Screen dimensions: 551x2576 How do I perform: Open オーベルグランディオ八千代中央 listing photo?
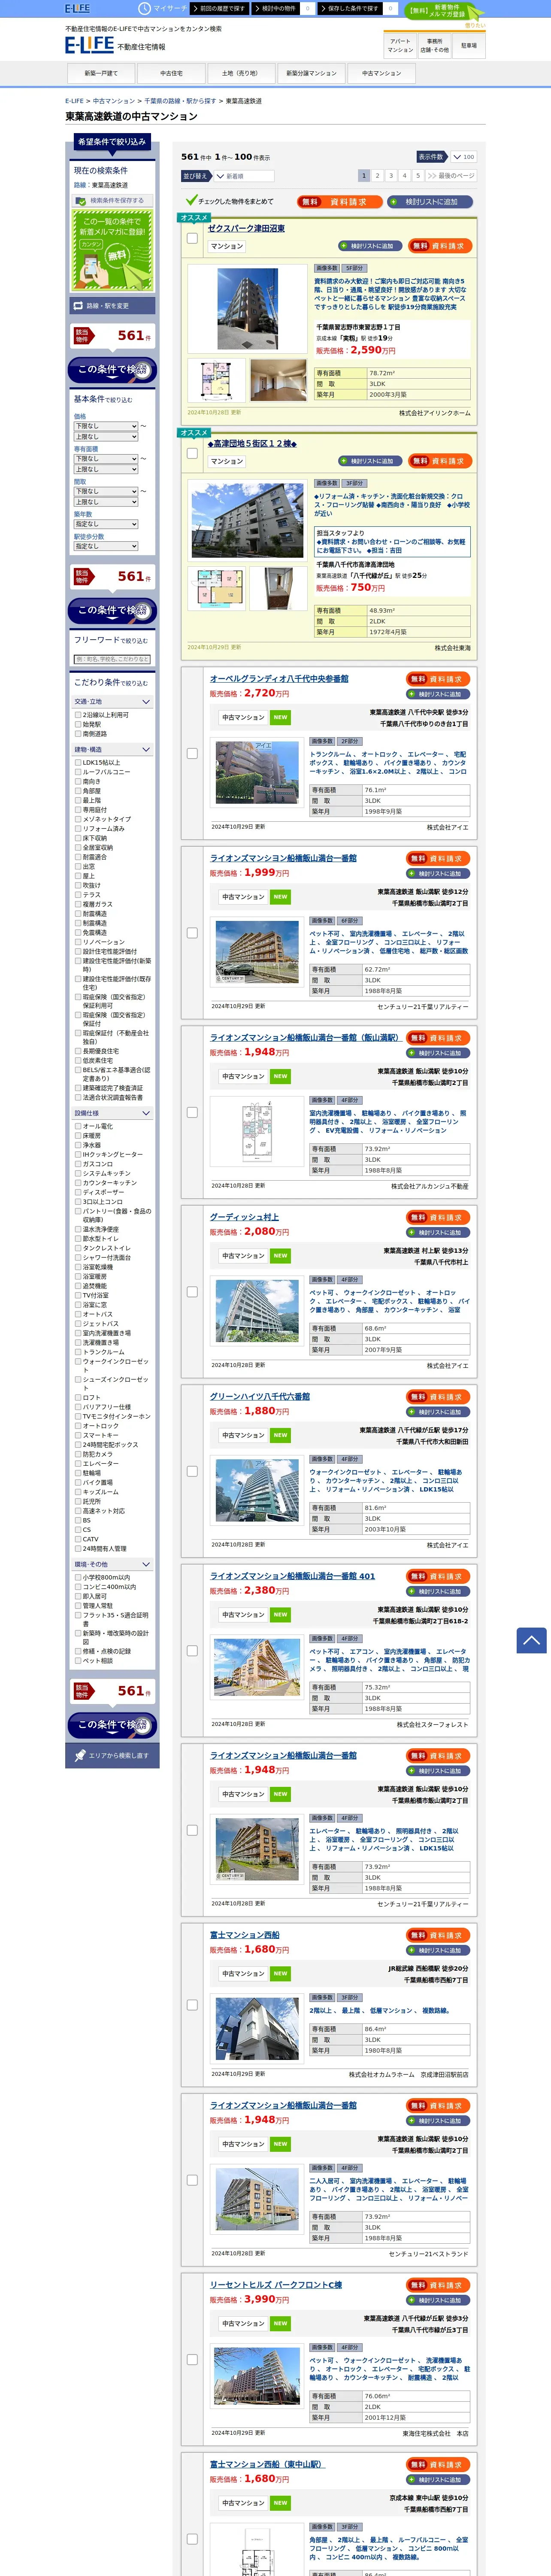click(x=257, y=772)
